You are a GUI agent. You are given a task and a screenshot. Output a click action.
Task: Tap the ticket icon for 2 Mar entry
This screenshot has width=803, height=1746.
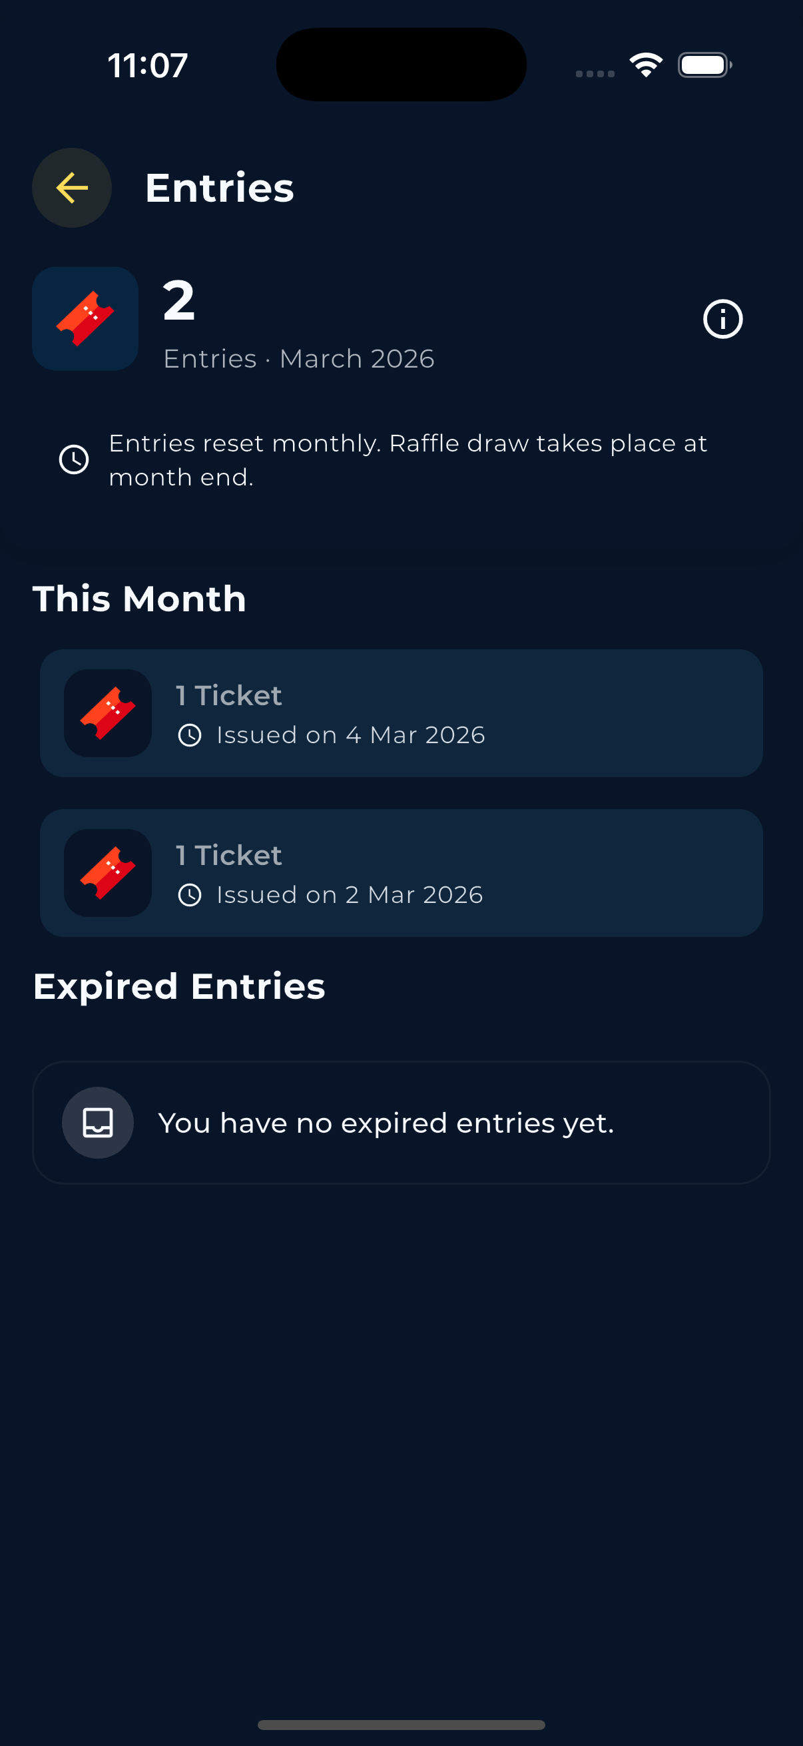108,873
